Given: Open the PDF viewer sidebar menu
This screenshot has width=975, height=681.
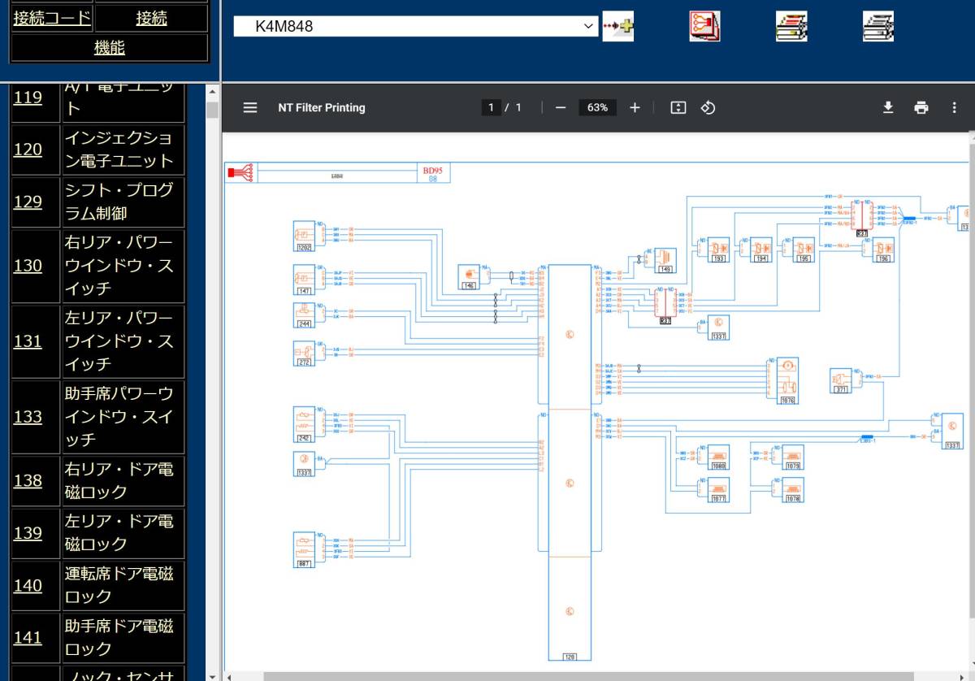Looking at the screenshot, I should coord(250,107).
